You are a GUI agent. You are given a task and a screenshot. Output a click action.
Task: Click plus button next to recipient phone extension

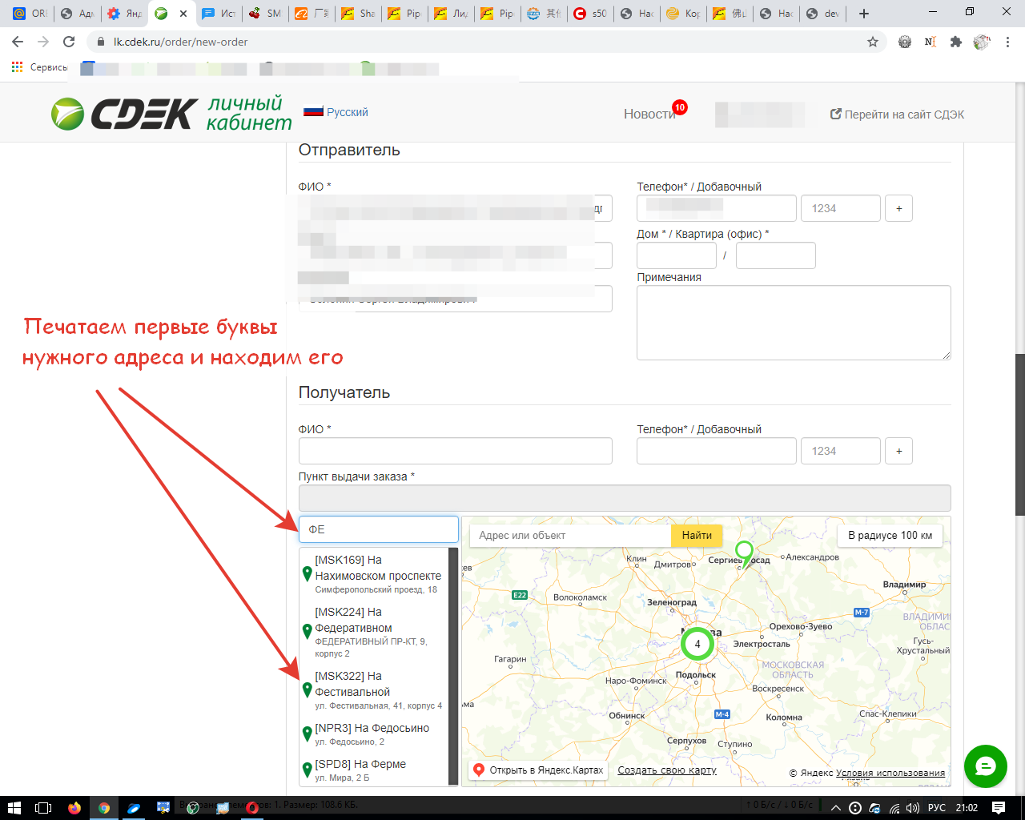[898, 451]
